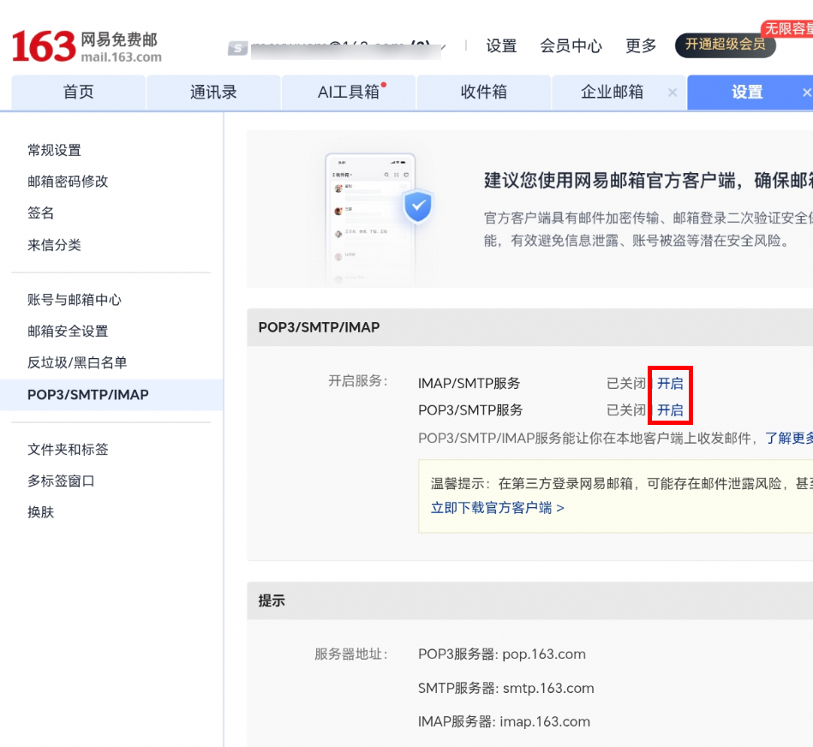The width and height of the screenshot is (813, 747).
Task: Open 账号与邮箱中心
Action: (75, 300)
